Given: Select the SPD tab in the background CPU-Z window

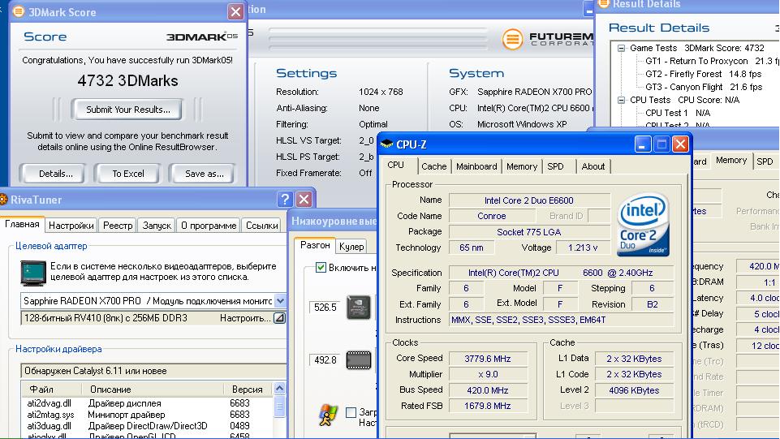Looking at the screenshot, I should (x=765, y=161).
